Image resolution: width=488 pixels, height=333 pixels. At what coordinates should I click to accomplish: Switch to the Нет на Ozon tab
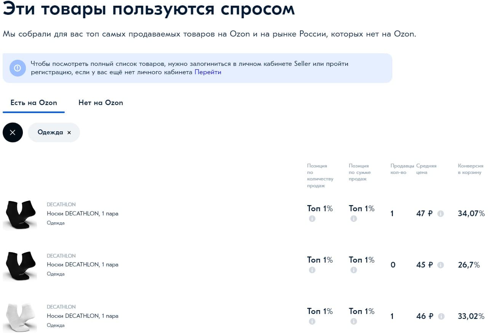(101, 103)
